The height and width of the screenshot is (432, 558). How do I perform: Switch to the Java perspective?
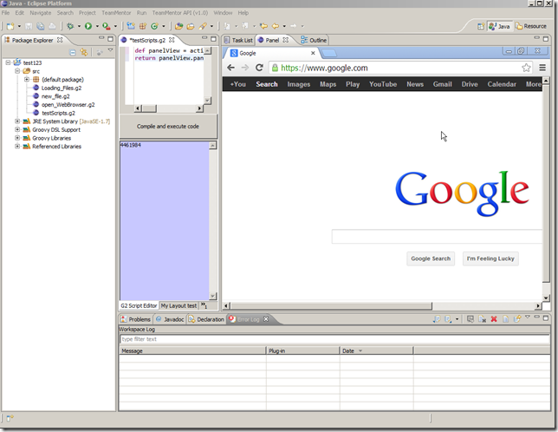point(499,27)
